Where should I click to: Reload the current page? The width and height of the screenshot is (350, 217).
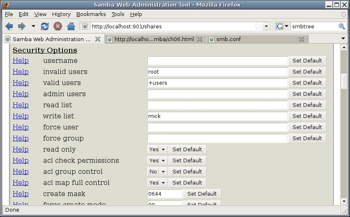coord(45,26)
